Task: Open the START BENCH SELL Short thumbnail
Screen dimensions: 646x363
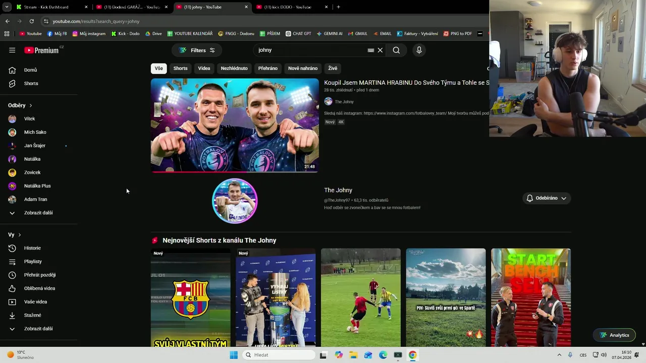Action: (531, 297)
